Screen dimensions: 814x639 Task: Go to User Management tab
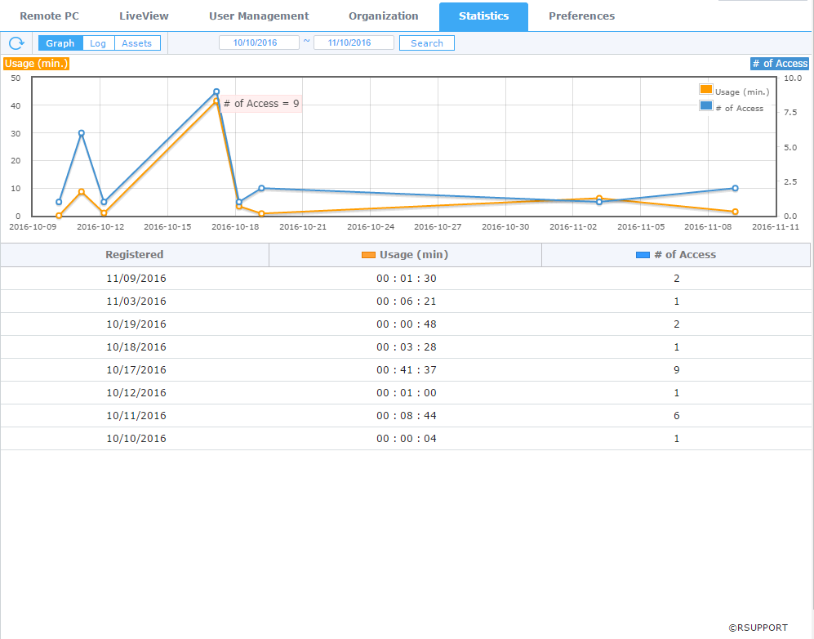(x=259, y=16)
